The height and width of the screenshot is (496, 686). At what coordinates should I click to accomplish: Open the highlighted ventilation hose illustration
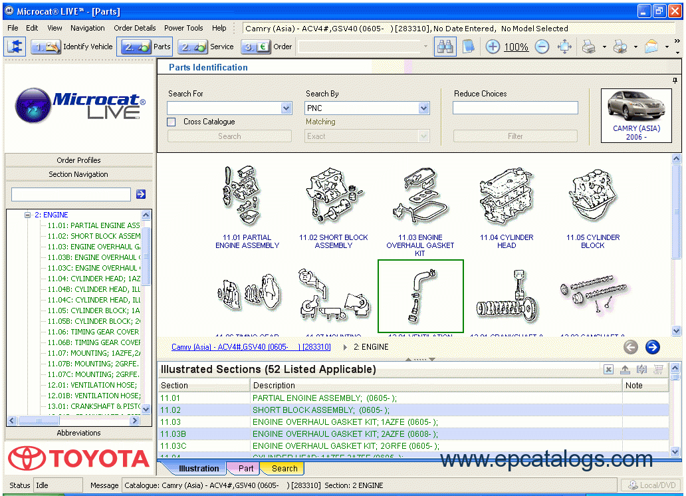pos(420,297)
